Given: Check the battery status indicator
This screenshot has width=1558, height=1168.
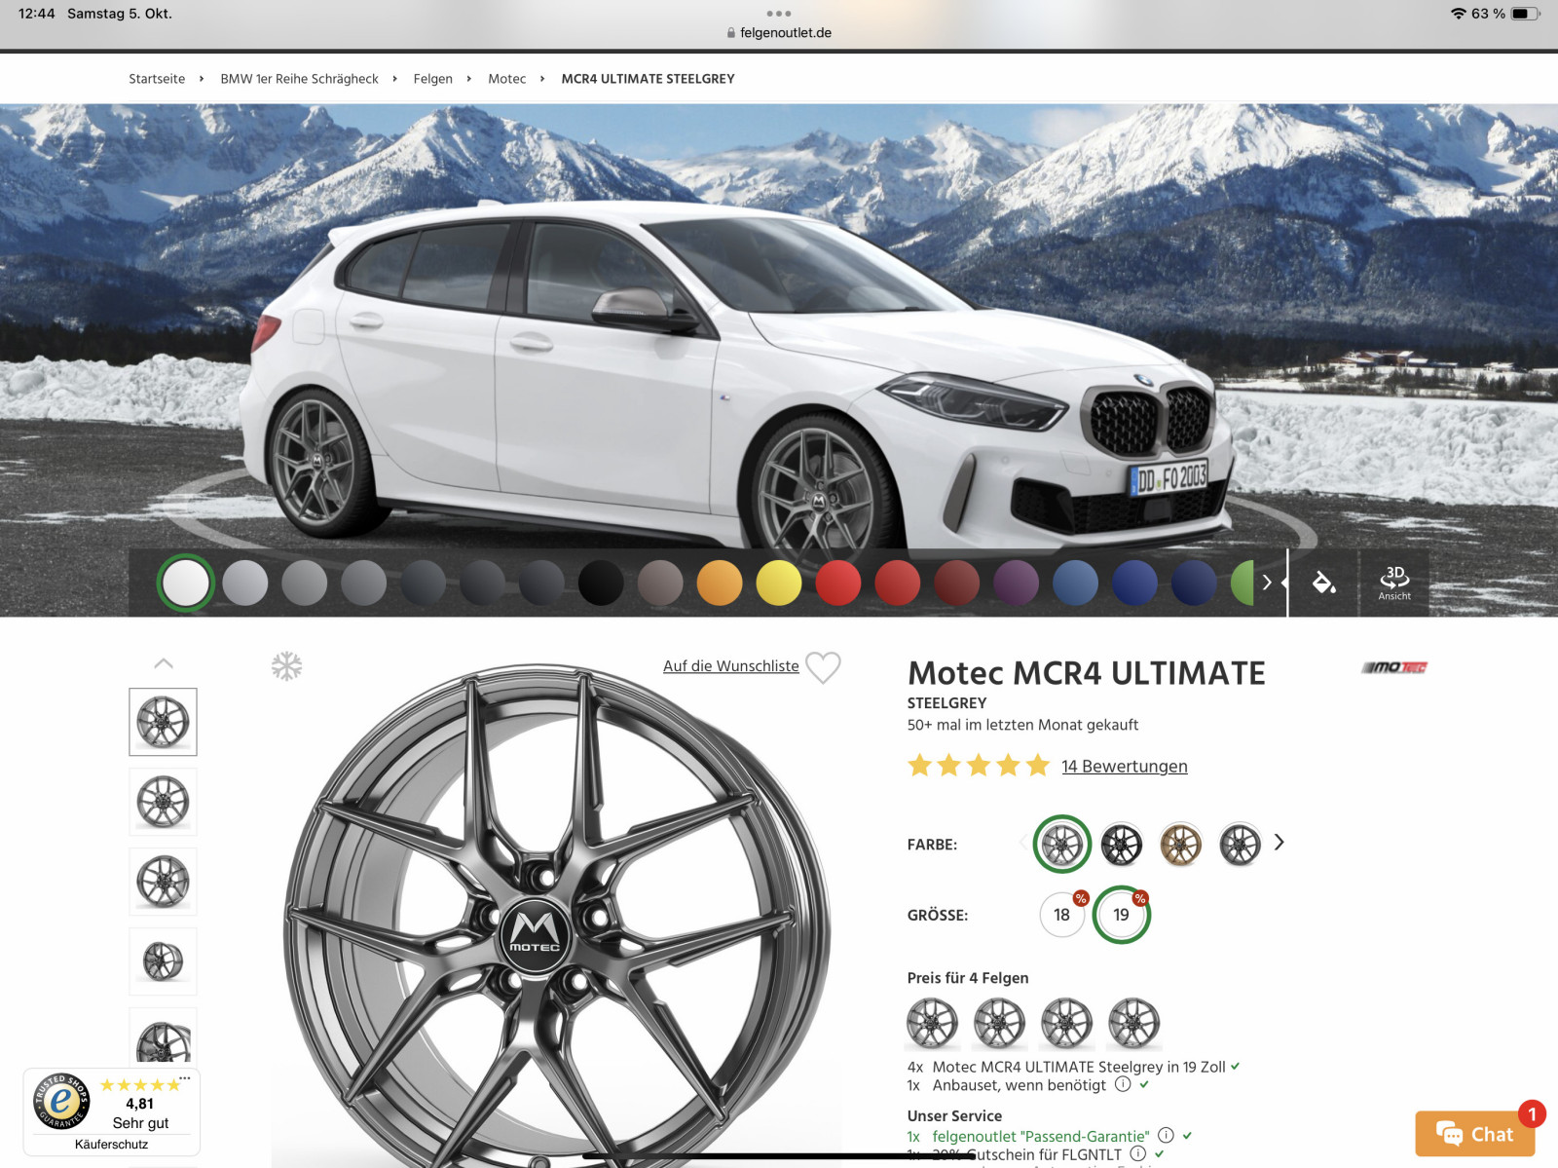Looking at the screenshot, I should pyautogui.click(x=1526, y=14).
